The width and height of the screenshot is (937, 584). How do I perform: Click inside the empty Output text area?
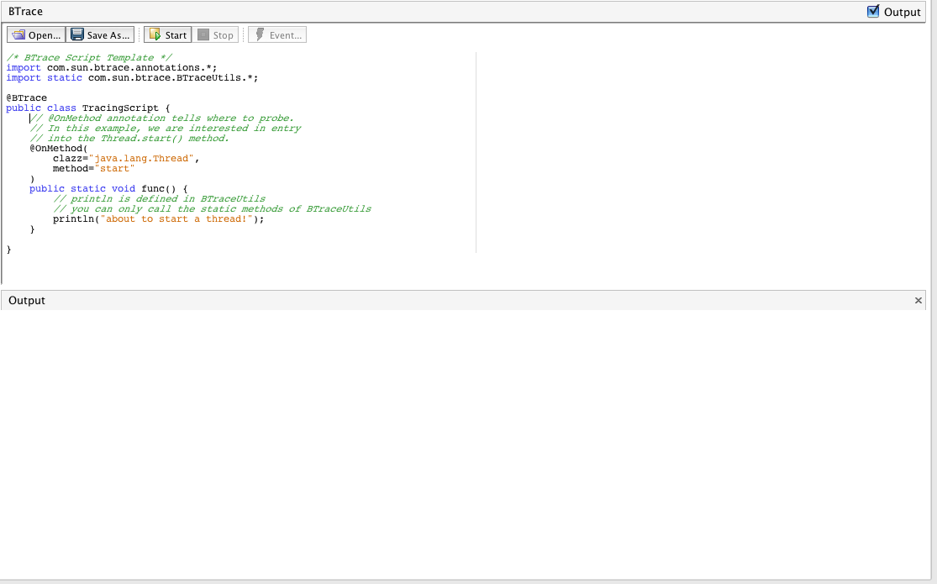coord(463,444)
